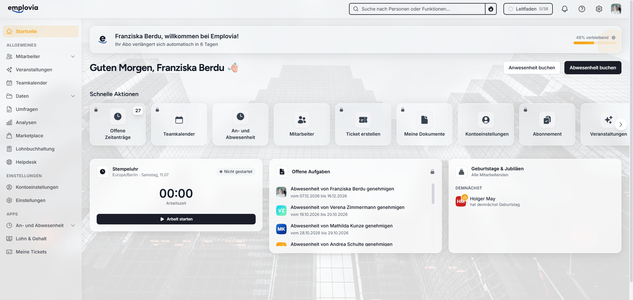Viewport: 633px width, 300px height.
Task: Click the lock icon in Offene Aufgaben
Action: click(x=432, y=172)
